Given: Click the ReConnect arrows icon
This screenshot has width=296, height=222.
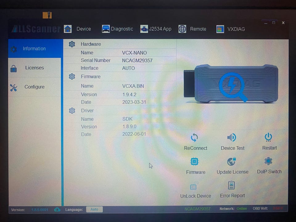Looking at the screenshot, I should pos(194,138).
